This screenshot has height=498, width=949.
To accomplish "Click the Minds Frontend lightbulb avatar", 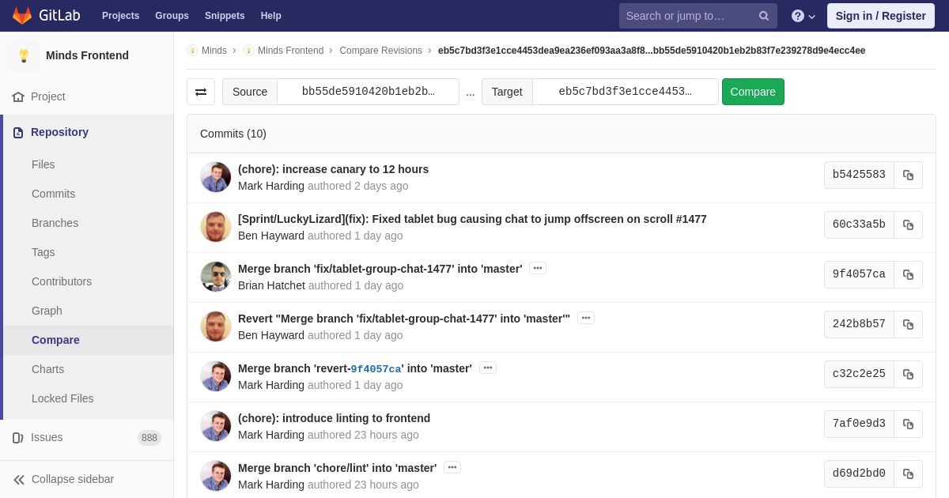I will click(24, 55).
